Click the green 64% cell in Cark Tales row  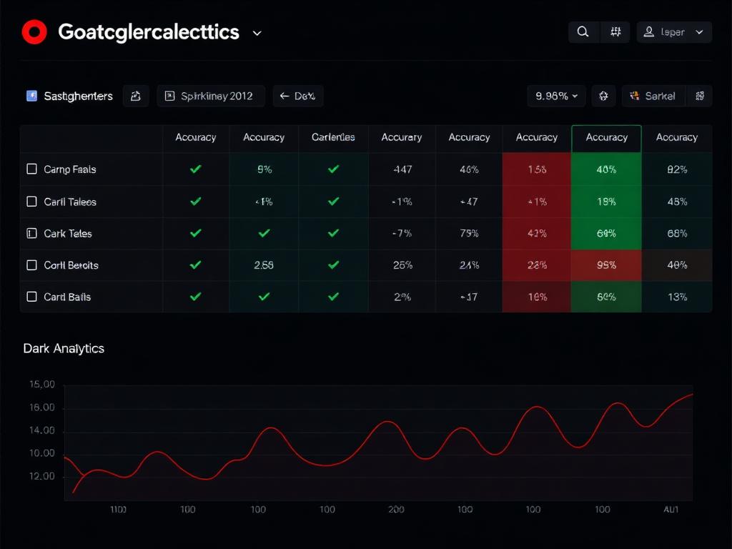point(606,233)
